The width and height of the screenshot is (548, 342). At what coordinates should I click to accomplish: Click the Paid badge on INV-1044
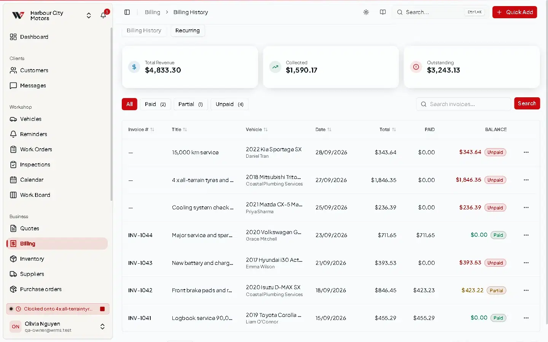click(498, 235)
